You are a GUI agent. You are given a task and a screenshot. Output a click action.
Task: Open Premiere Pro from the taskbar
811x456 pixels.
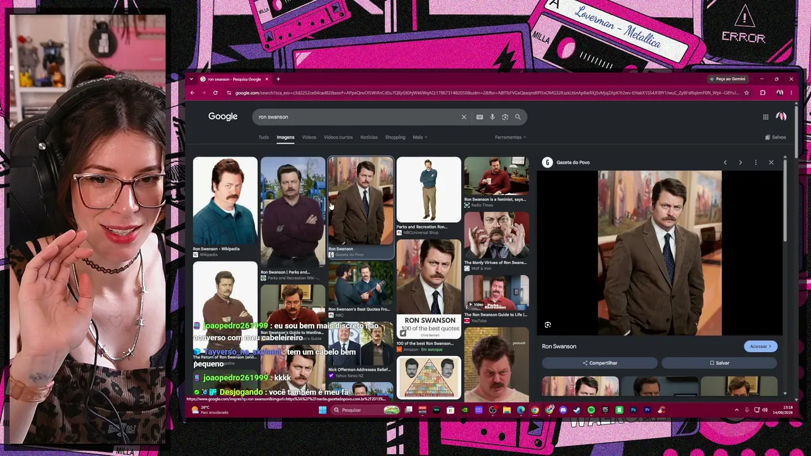648,410
